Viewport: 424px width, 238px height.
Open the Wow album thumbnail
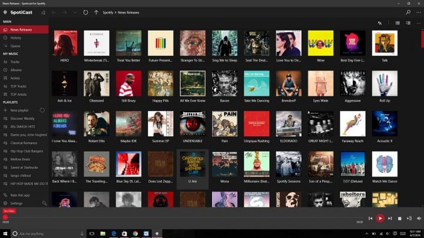(x=320, y=43)
